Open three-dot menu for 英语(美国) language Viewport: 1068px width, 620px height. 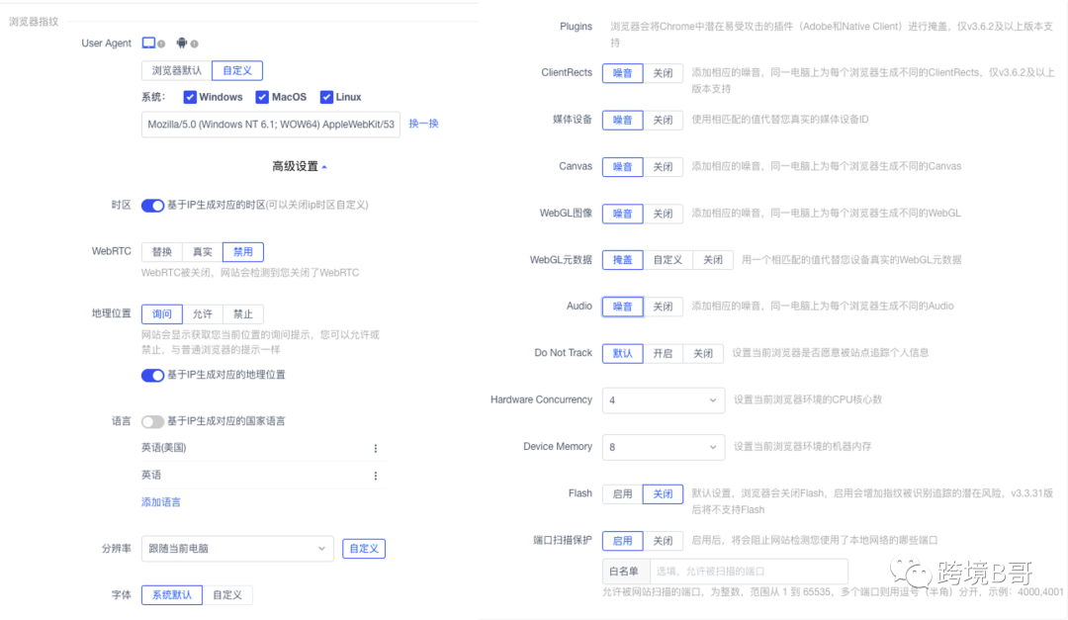click(376, 448)
